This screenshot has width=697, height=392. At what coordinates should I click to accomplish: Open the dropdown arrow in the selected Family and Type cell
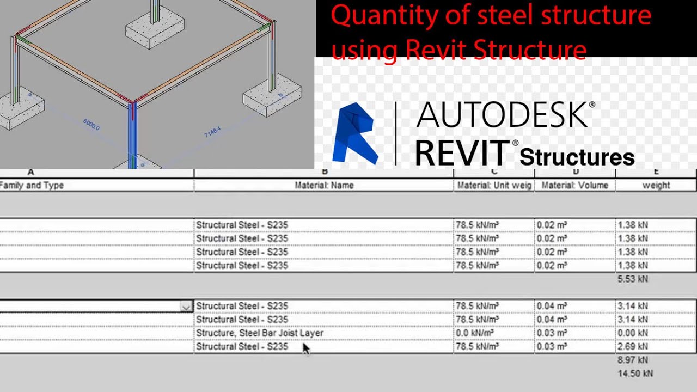point(186,307)
